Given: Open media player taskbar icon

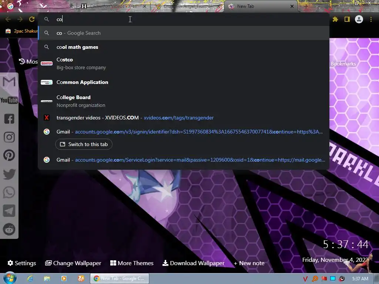Looking at the screenshot, I should tap(64, 278).
